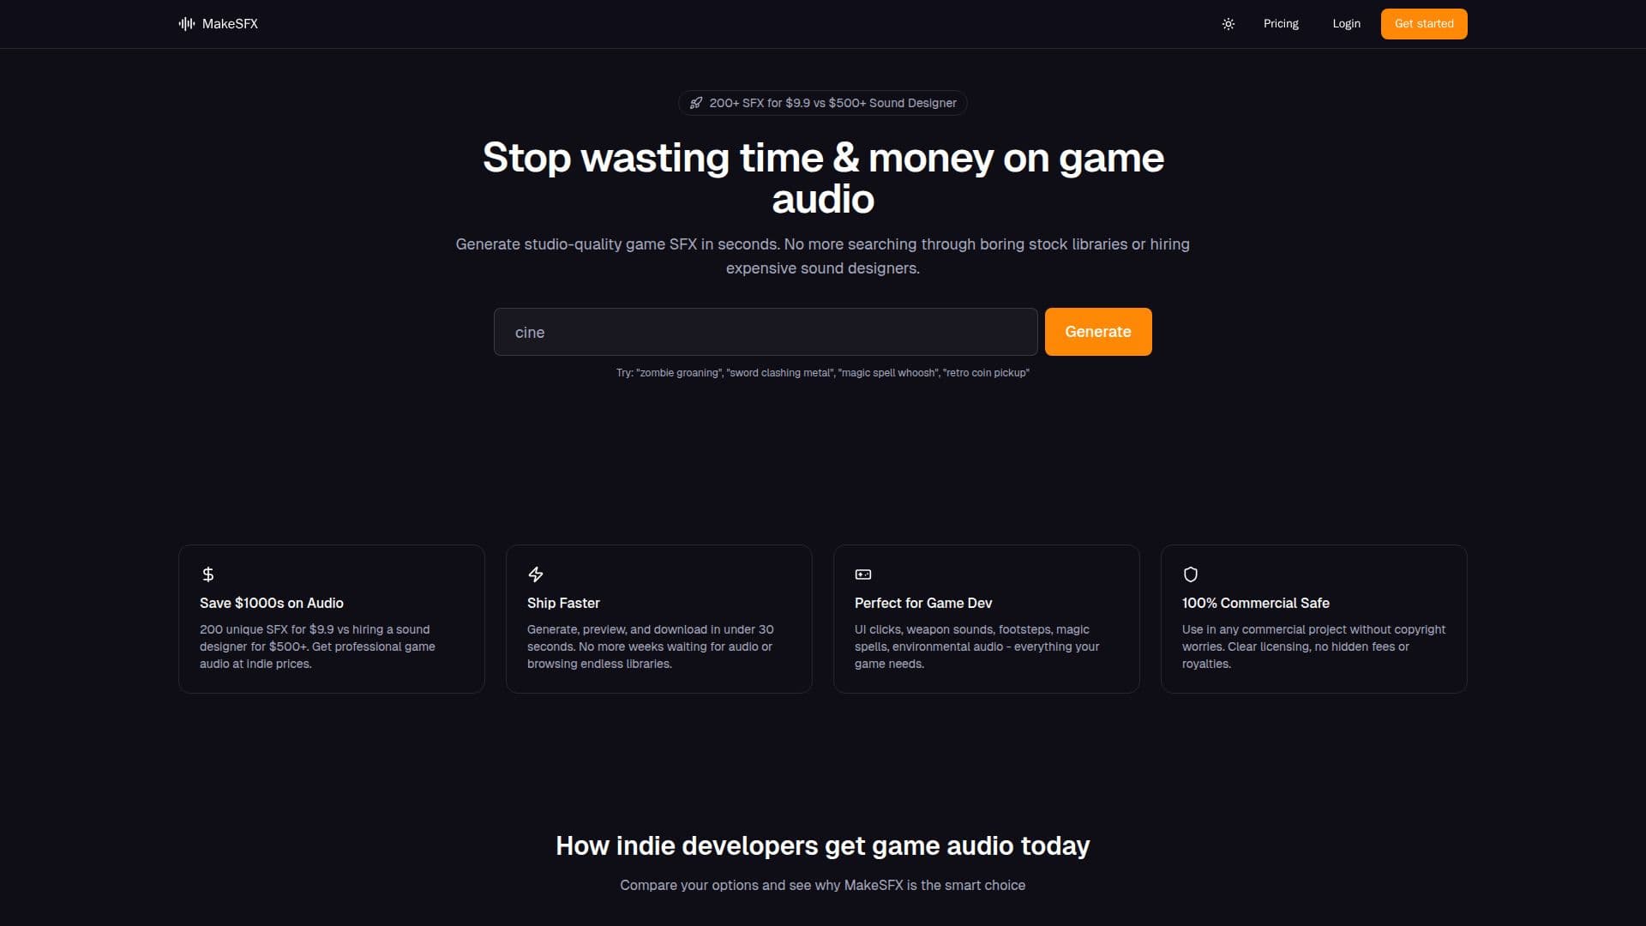1646x926 pixels.
Task: Click the main headline about game audio
Action: (823, 178)
